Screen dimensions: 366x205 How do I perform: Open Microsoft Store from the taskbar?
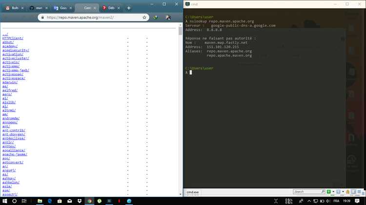[x=60, y=201]
